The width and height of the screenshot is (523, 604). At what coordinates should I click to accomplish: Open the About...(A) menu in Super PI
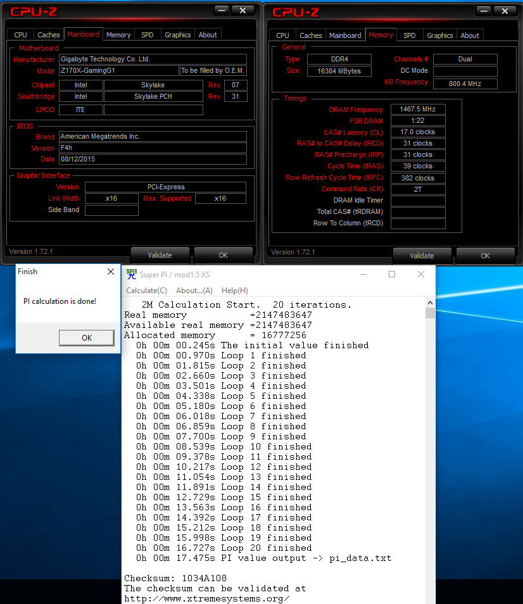pos(194,291)
